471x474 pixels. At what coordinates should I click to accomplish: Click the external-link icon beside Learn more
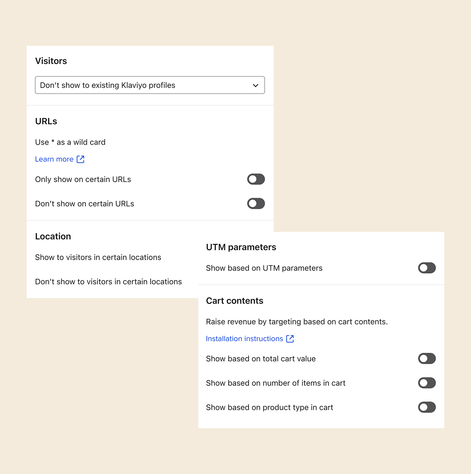pyautogui.click(x=81, y=159)
